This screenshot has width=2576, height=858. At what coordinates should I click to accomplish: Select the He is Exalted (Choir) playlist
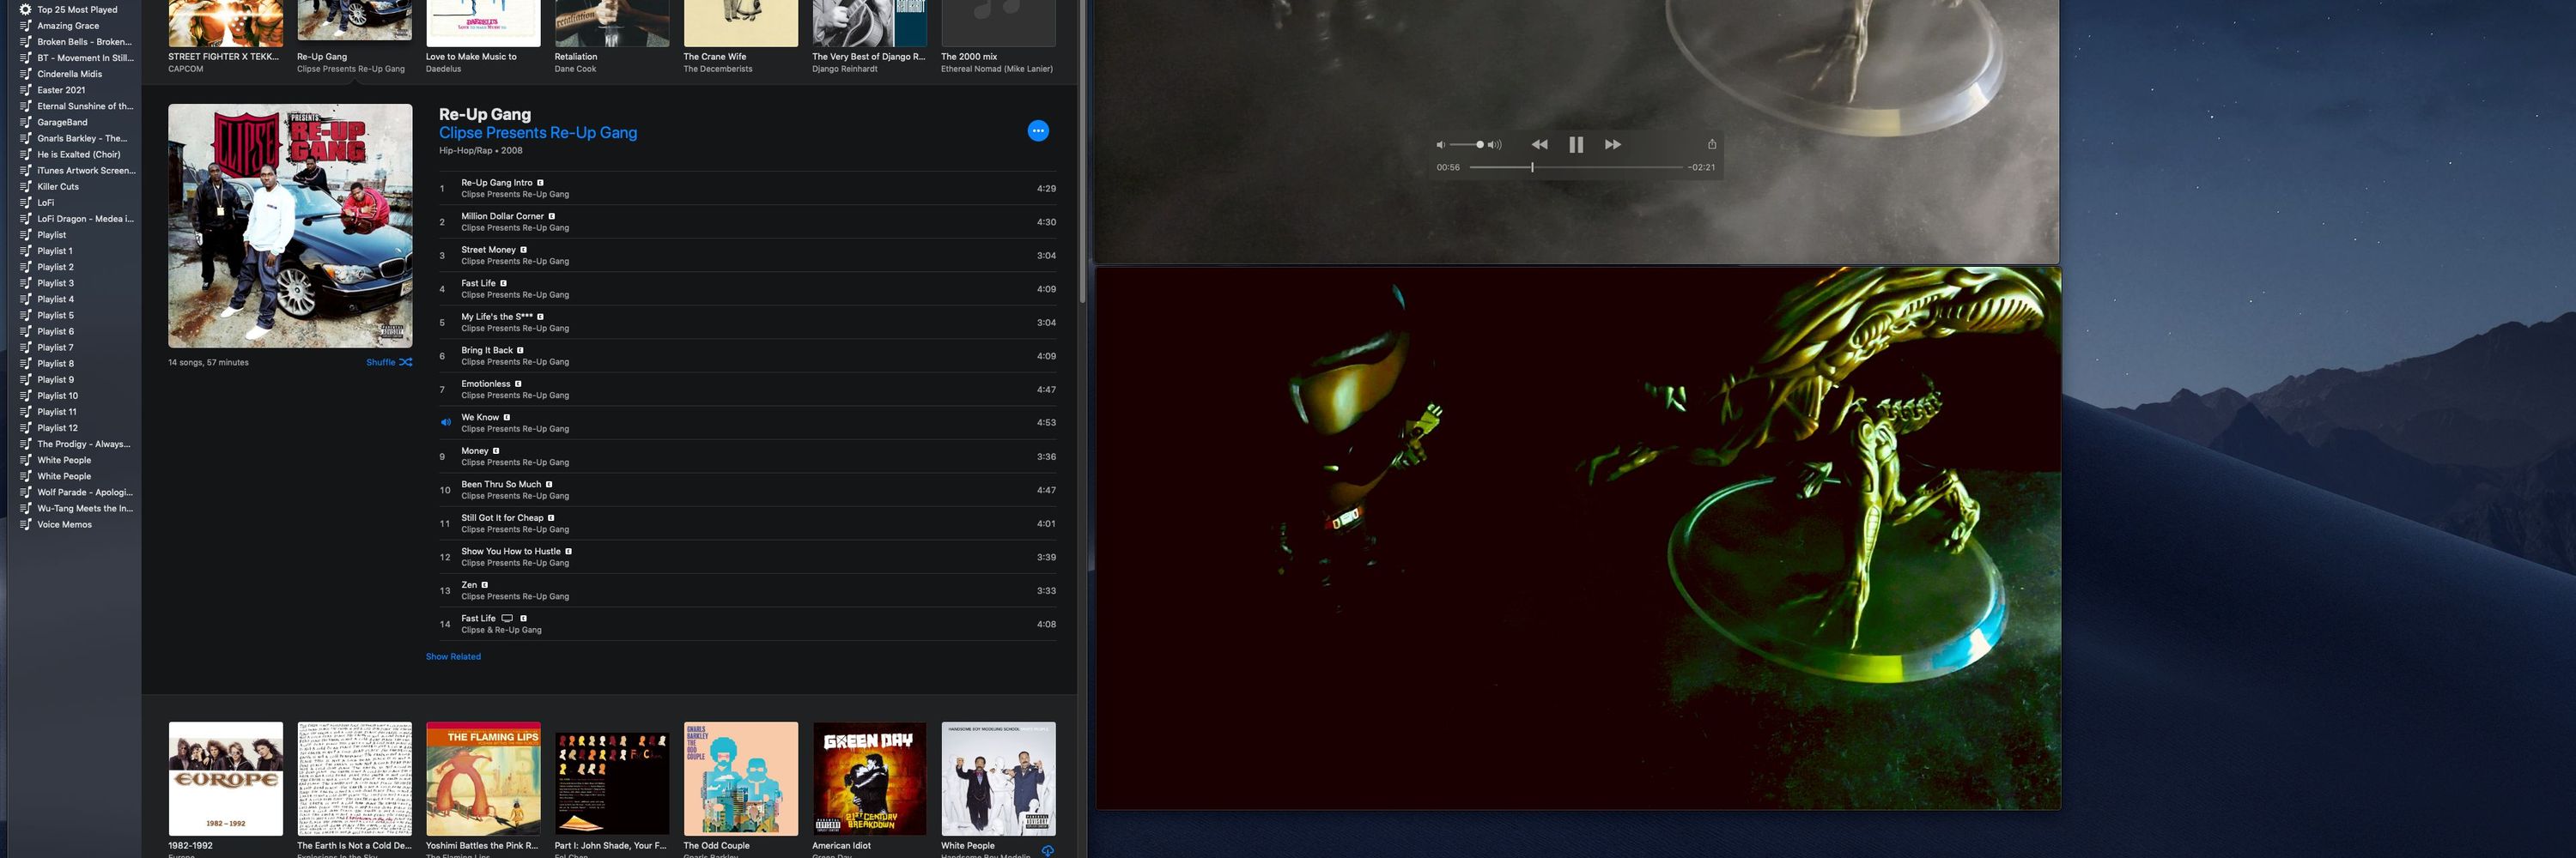79,154
